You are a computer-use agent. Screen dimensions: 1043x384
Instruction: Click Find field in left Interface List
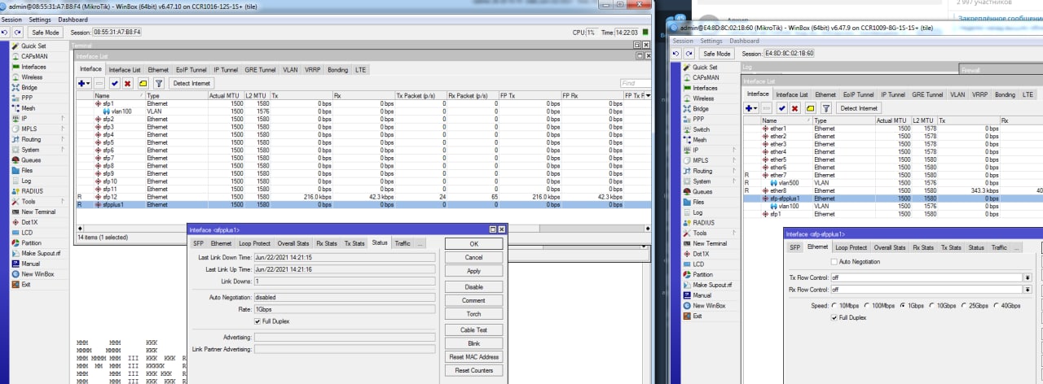coord(635,83)
